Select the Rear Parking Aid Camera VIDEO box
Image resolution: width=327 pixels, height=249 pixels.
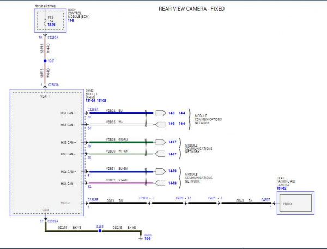point(295,203)
